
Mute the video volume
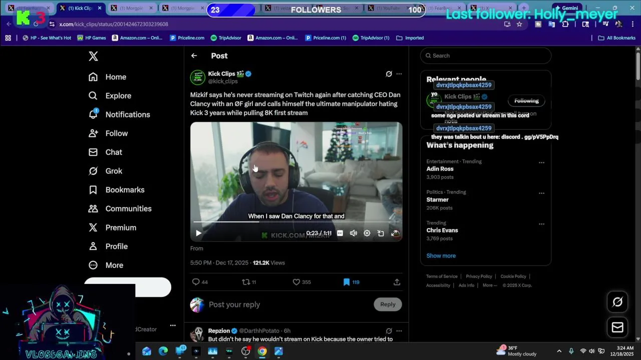[x=354, y=233]
